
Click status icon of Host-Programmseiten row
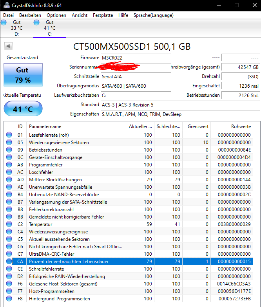click(x=9, y=291)
